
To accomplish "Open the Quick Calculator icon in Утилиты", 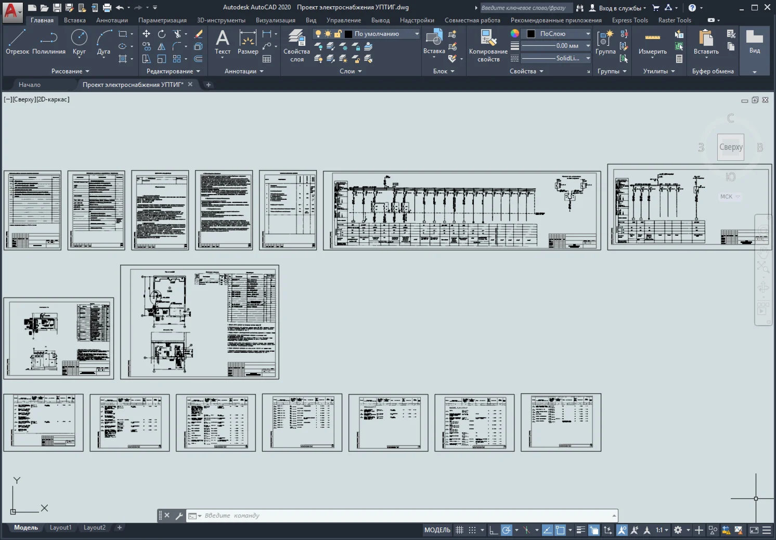I will [679, 59].
